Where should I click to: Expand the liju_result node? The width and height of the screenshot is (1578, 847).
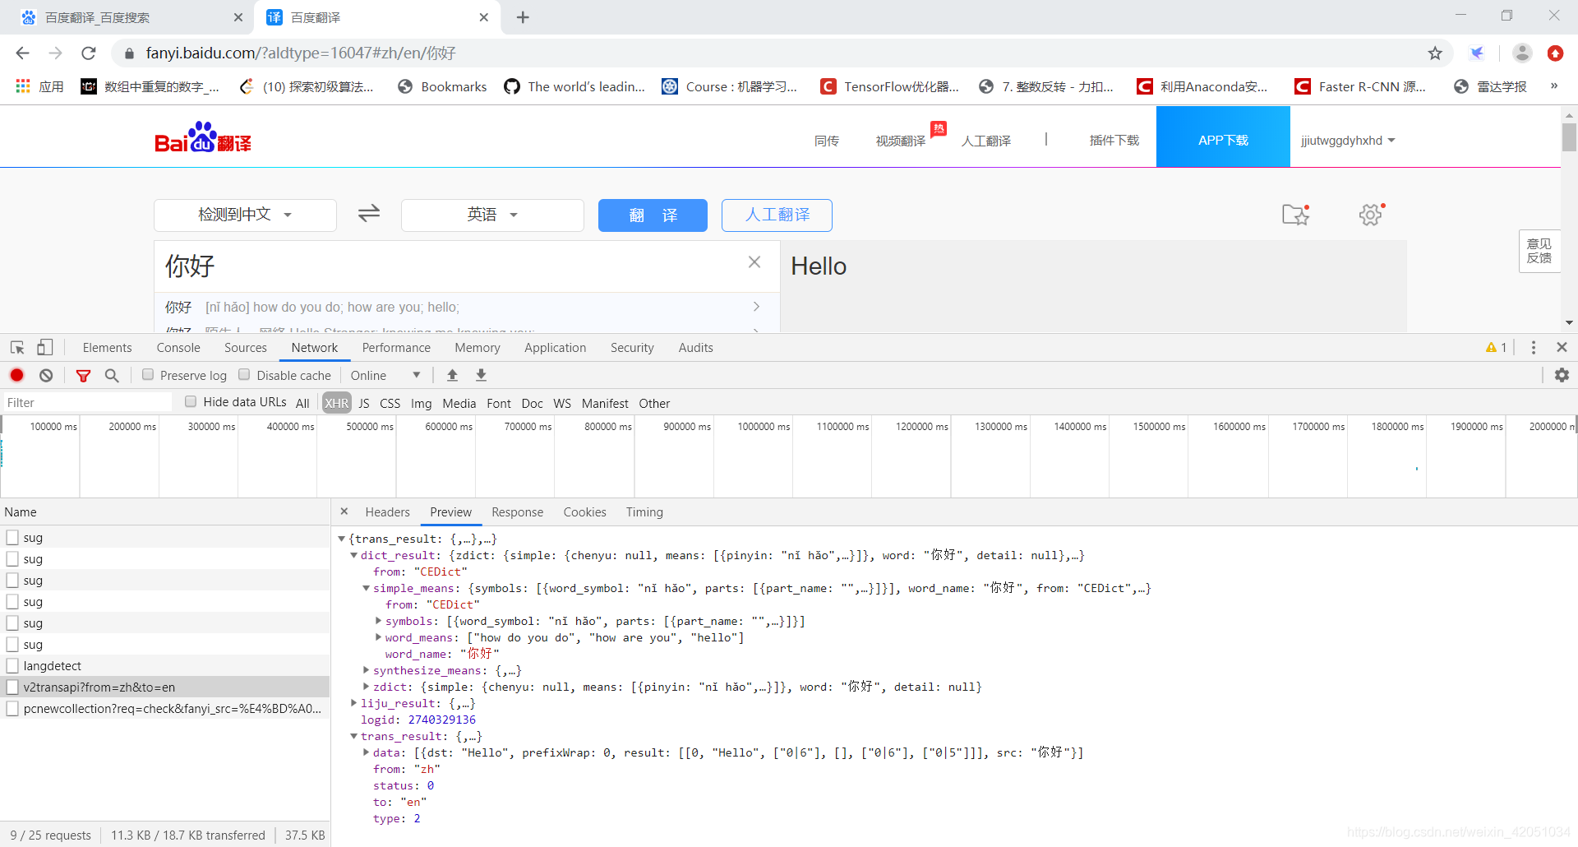(x=353, y=703)
